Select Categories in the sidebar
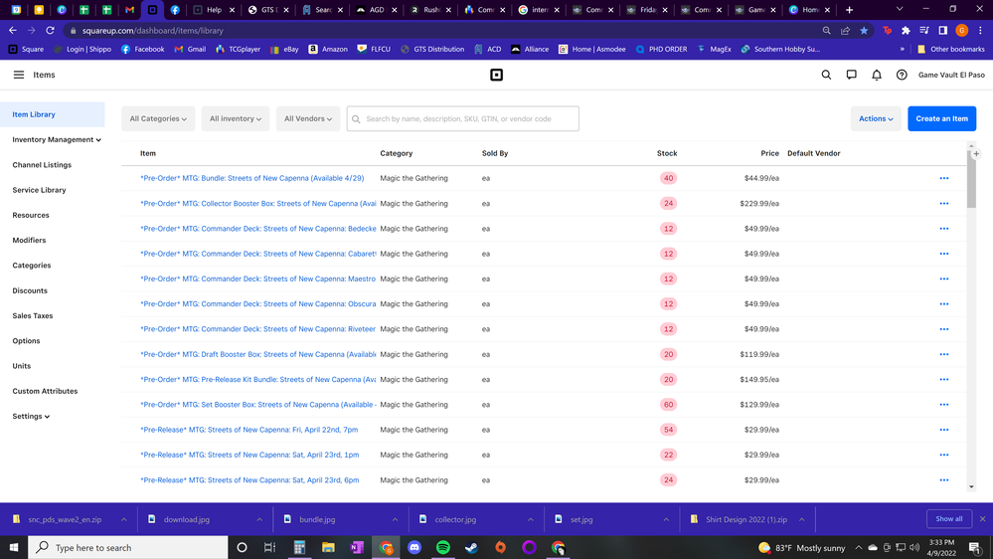Image resolution: width=993 pixels, height=559 pixels. click(32, 266)
